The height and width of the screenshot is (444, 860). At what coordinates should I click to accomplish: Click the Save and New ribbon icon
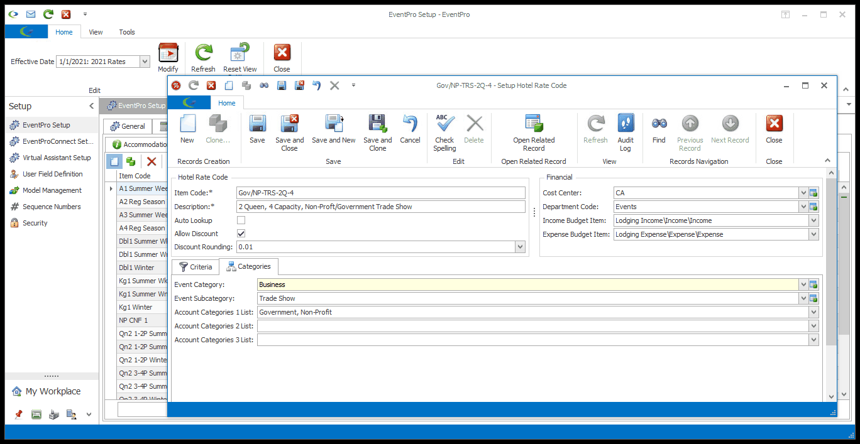click(334, 123)
